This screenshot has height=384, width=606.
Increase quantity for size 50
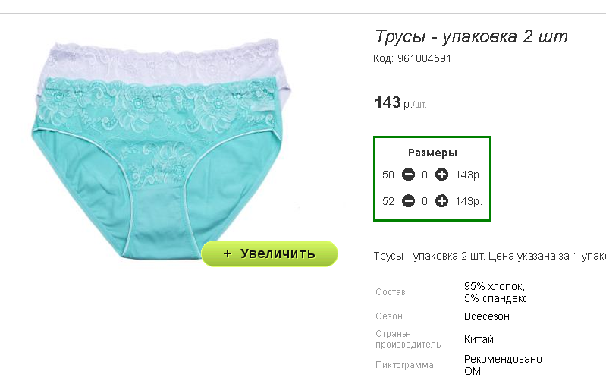point(441,175)
